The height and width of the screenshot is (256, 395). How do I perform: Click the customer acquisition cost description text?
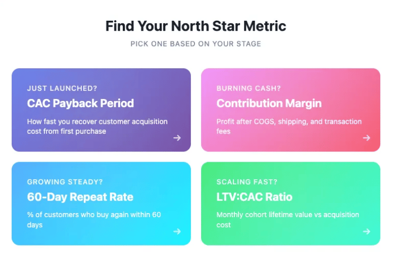pyautogui.click(x=97, y=126)
